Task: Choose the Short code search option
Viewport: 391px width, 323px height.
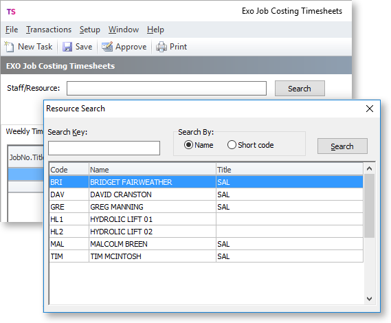Action: pyautogui.click(x=232, y=145)
